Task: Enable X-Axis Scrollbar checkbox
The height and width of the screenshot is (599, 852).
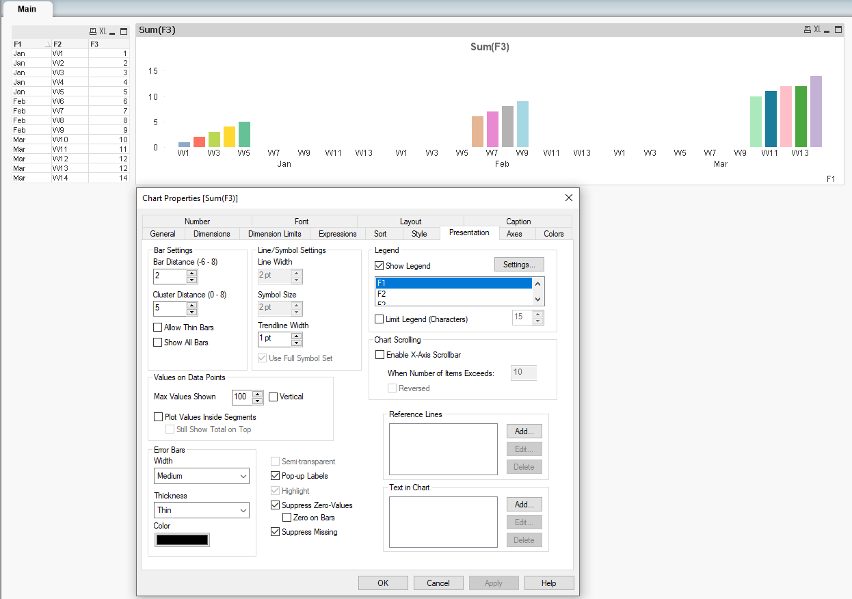Action: click(380, 355)
